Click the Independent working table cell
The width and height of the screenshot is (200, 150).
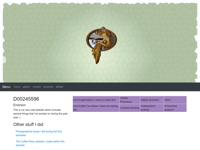(x=152, y=108)
